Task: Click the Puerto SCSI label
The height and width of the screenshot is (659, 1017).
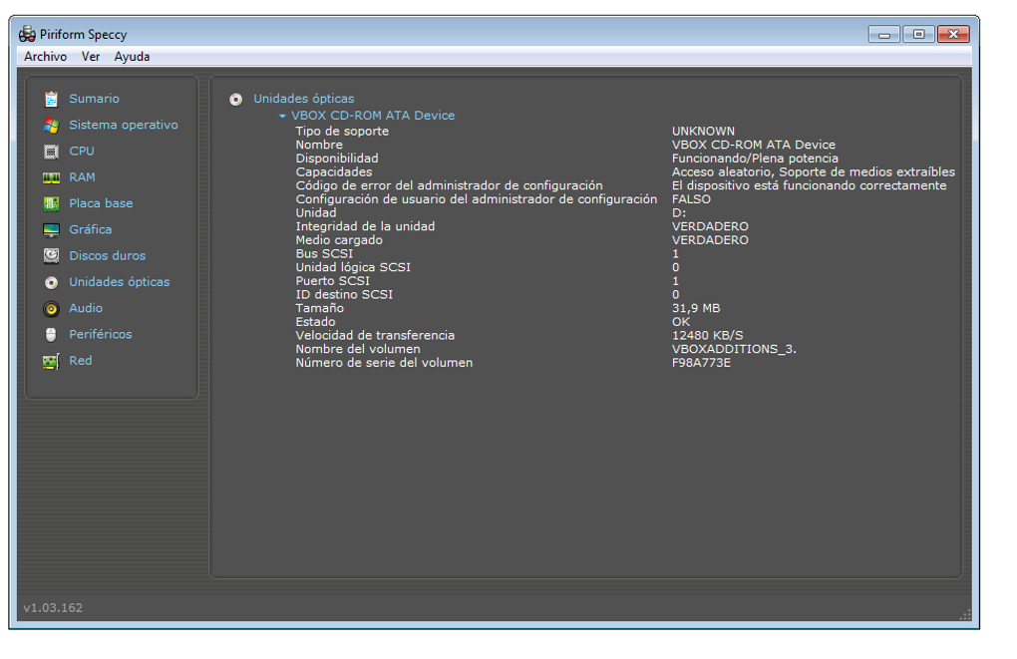Action: (x=333, y=281)
